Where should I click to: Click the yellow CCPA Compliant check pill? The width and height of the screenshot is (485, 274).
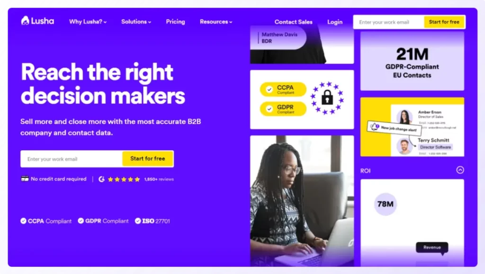(283, 89)
